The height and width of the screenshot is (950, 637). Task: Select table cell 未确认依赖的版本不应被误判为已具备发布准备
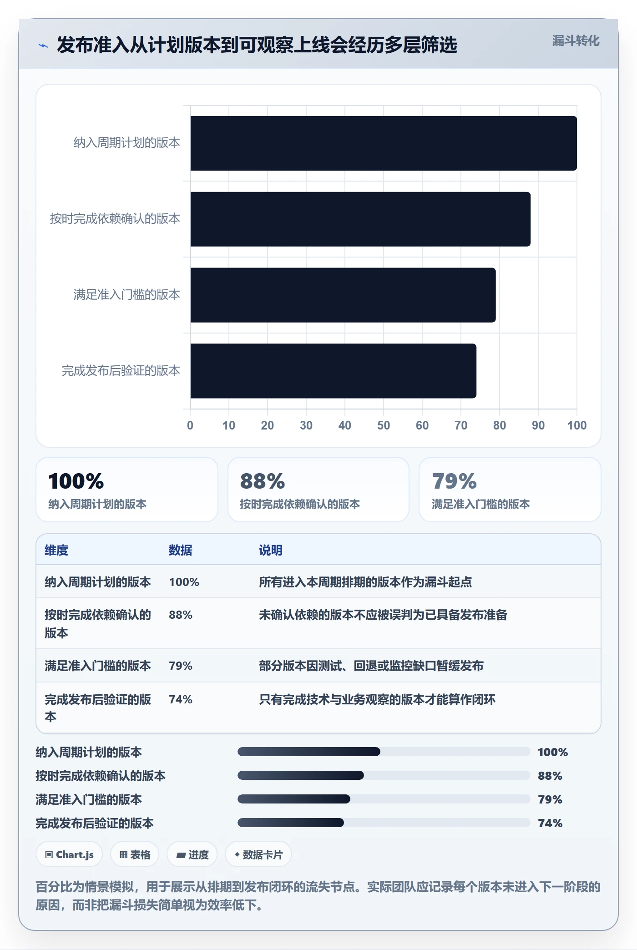pos(383,615)
